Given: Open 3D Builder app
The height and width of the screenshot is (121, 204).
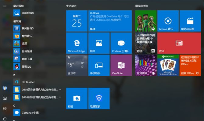Looking at the screenshot, I should point(37,82).
